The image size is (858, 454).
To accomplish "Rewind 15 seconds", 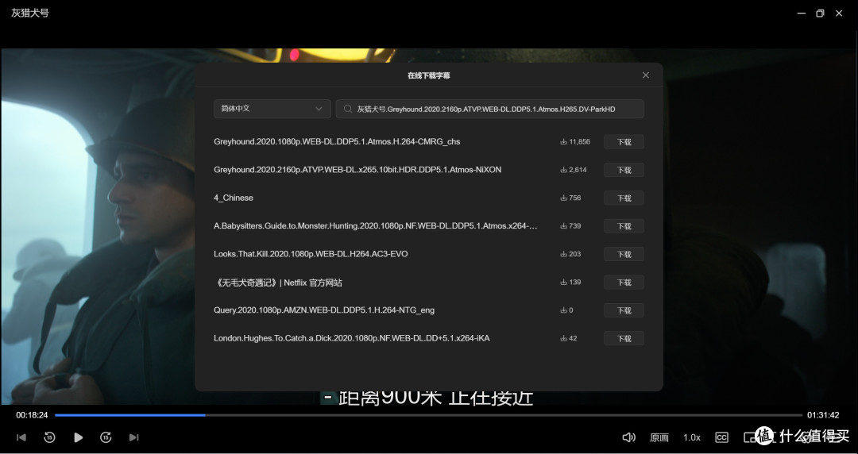I will (50, 437).
